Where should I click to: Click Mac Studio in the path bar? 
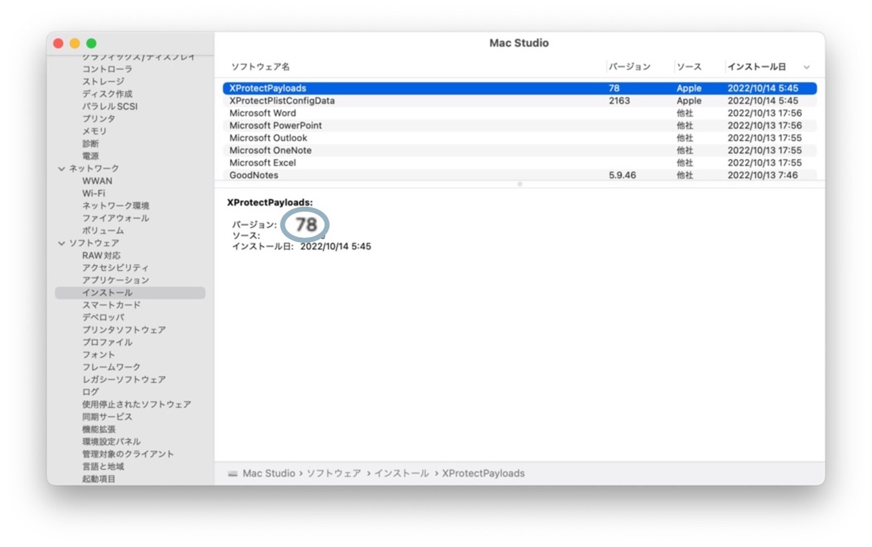click(269, 474)
